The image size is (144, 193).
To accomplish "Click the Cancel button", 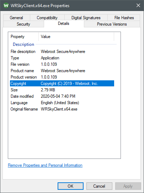I will tap(99, 186).
